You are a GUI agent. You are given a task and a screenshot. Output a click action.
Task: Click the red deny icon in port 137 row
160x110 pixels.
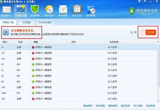[33, 53]
